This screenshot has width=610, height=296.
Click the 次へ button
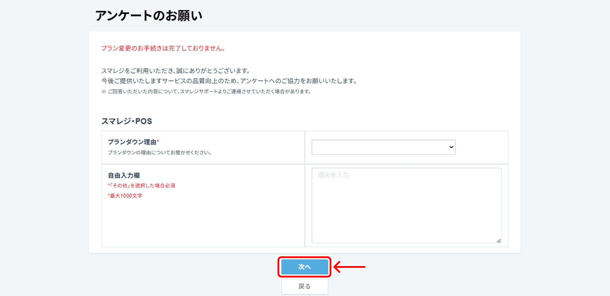[x=304, y=267]
